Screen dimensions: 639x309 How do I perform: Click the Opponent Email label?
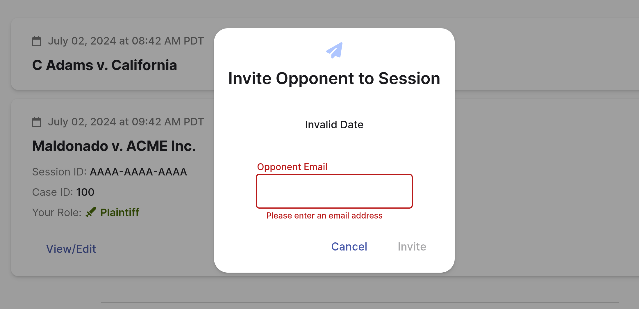click(x=292, y=166)
